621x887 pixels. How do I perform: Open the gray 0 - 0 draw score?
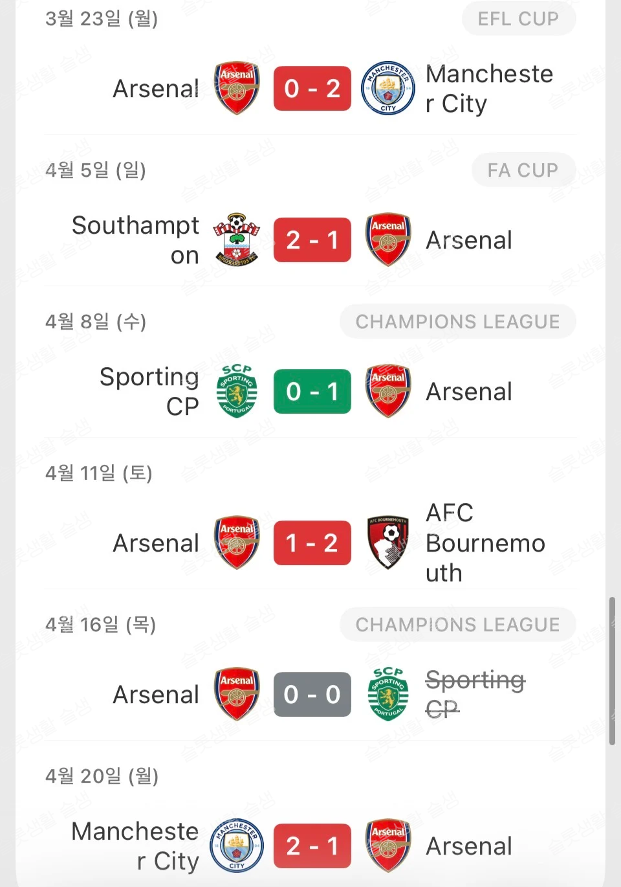312,694
